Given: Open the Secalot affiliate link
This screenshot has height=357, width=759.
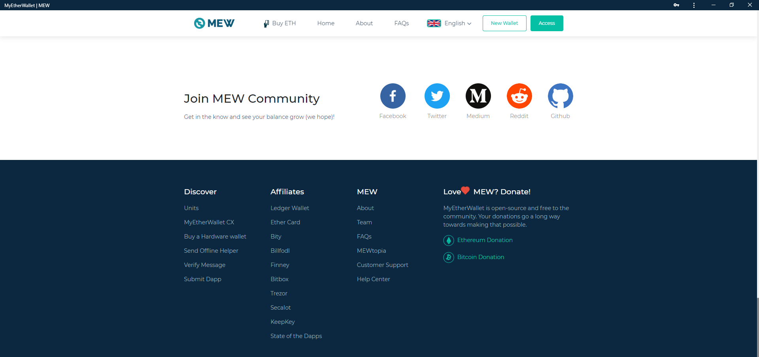Looking at the screenshot, I should click(x=281, y=308).
